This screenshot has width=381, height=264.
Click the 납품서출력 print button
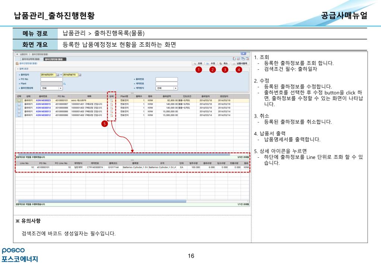pyautogui.click(x=240, y=63)
